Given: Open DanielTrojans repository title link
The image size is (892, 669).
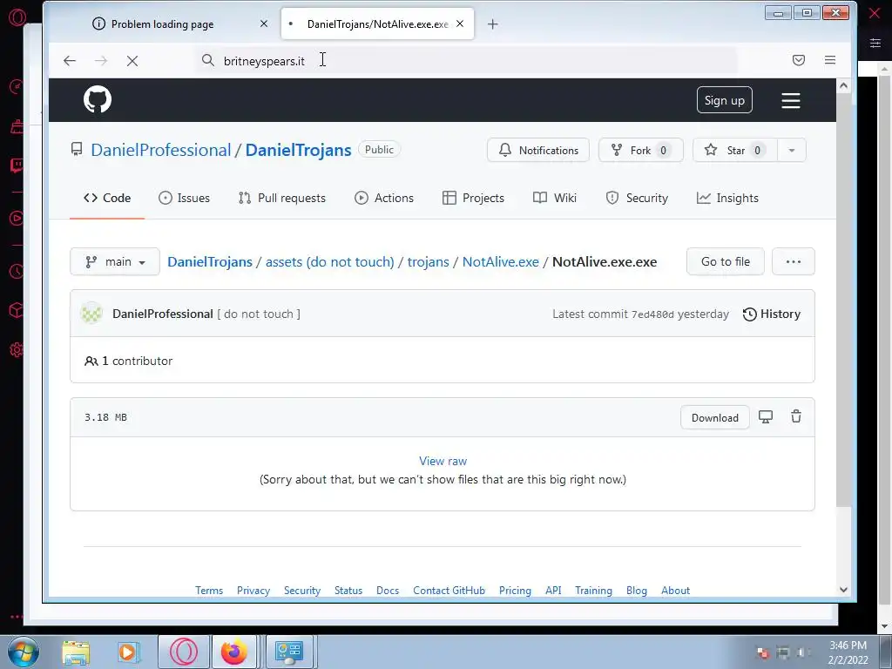Looking at the screenshot, I should 298,150.
